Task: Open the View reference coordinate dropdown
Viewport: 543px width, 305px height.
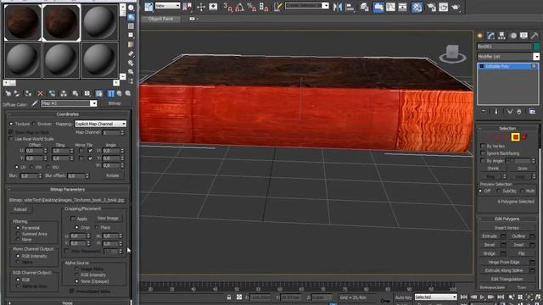Action: click(x=168, y=6)
